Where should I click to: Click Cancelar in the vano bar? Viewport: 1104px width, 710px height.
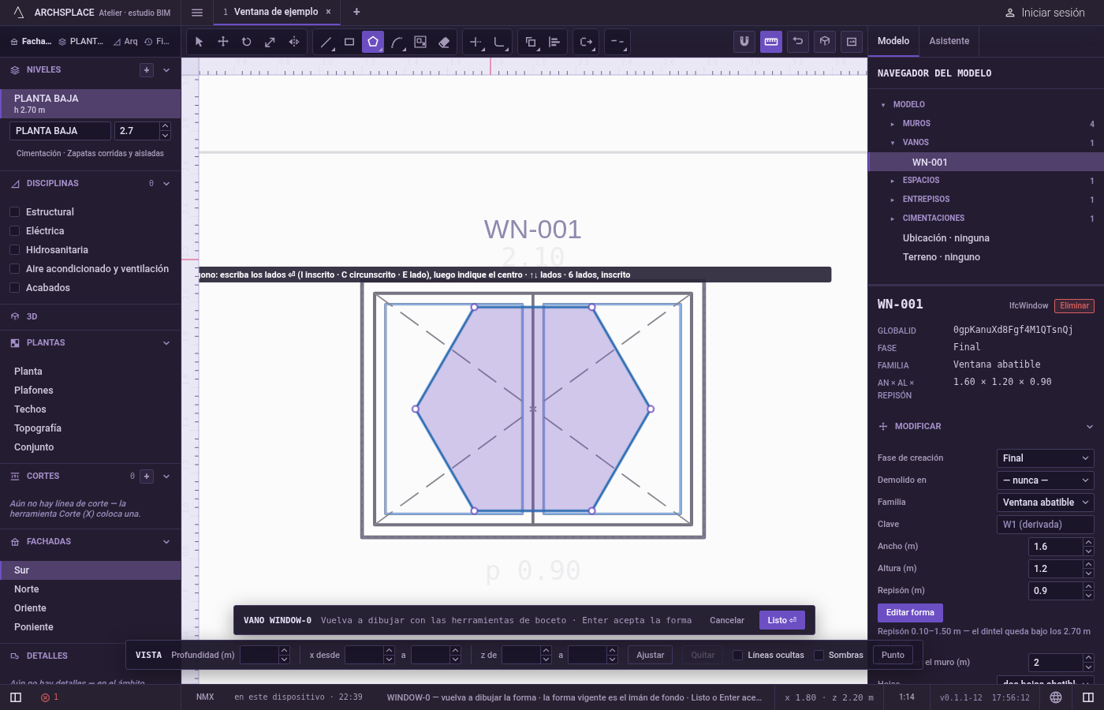coord(727,620)
